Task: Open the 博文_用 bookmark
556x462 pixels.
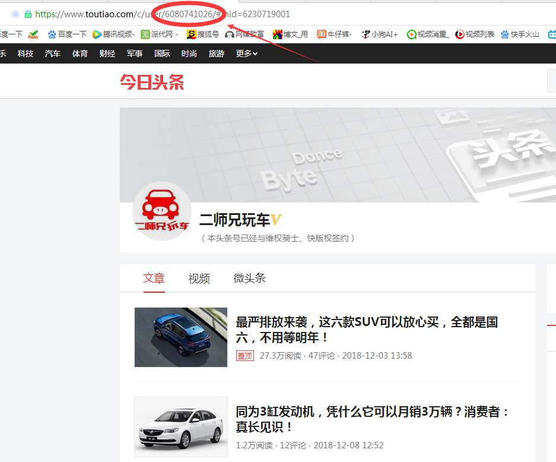Action: [290, 34]
